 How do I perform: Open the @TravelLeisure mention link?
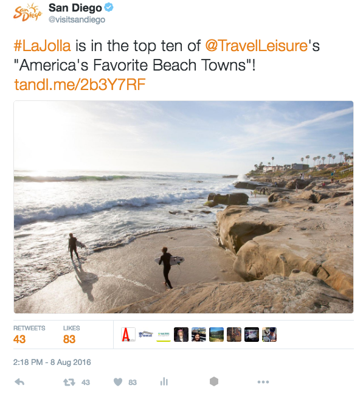[256, 46]
